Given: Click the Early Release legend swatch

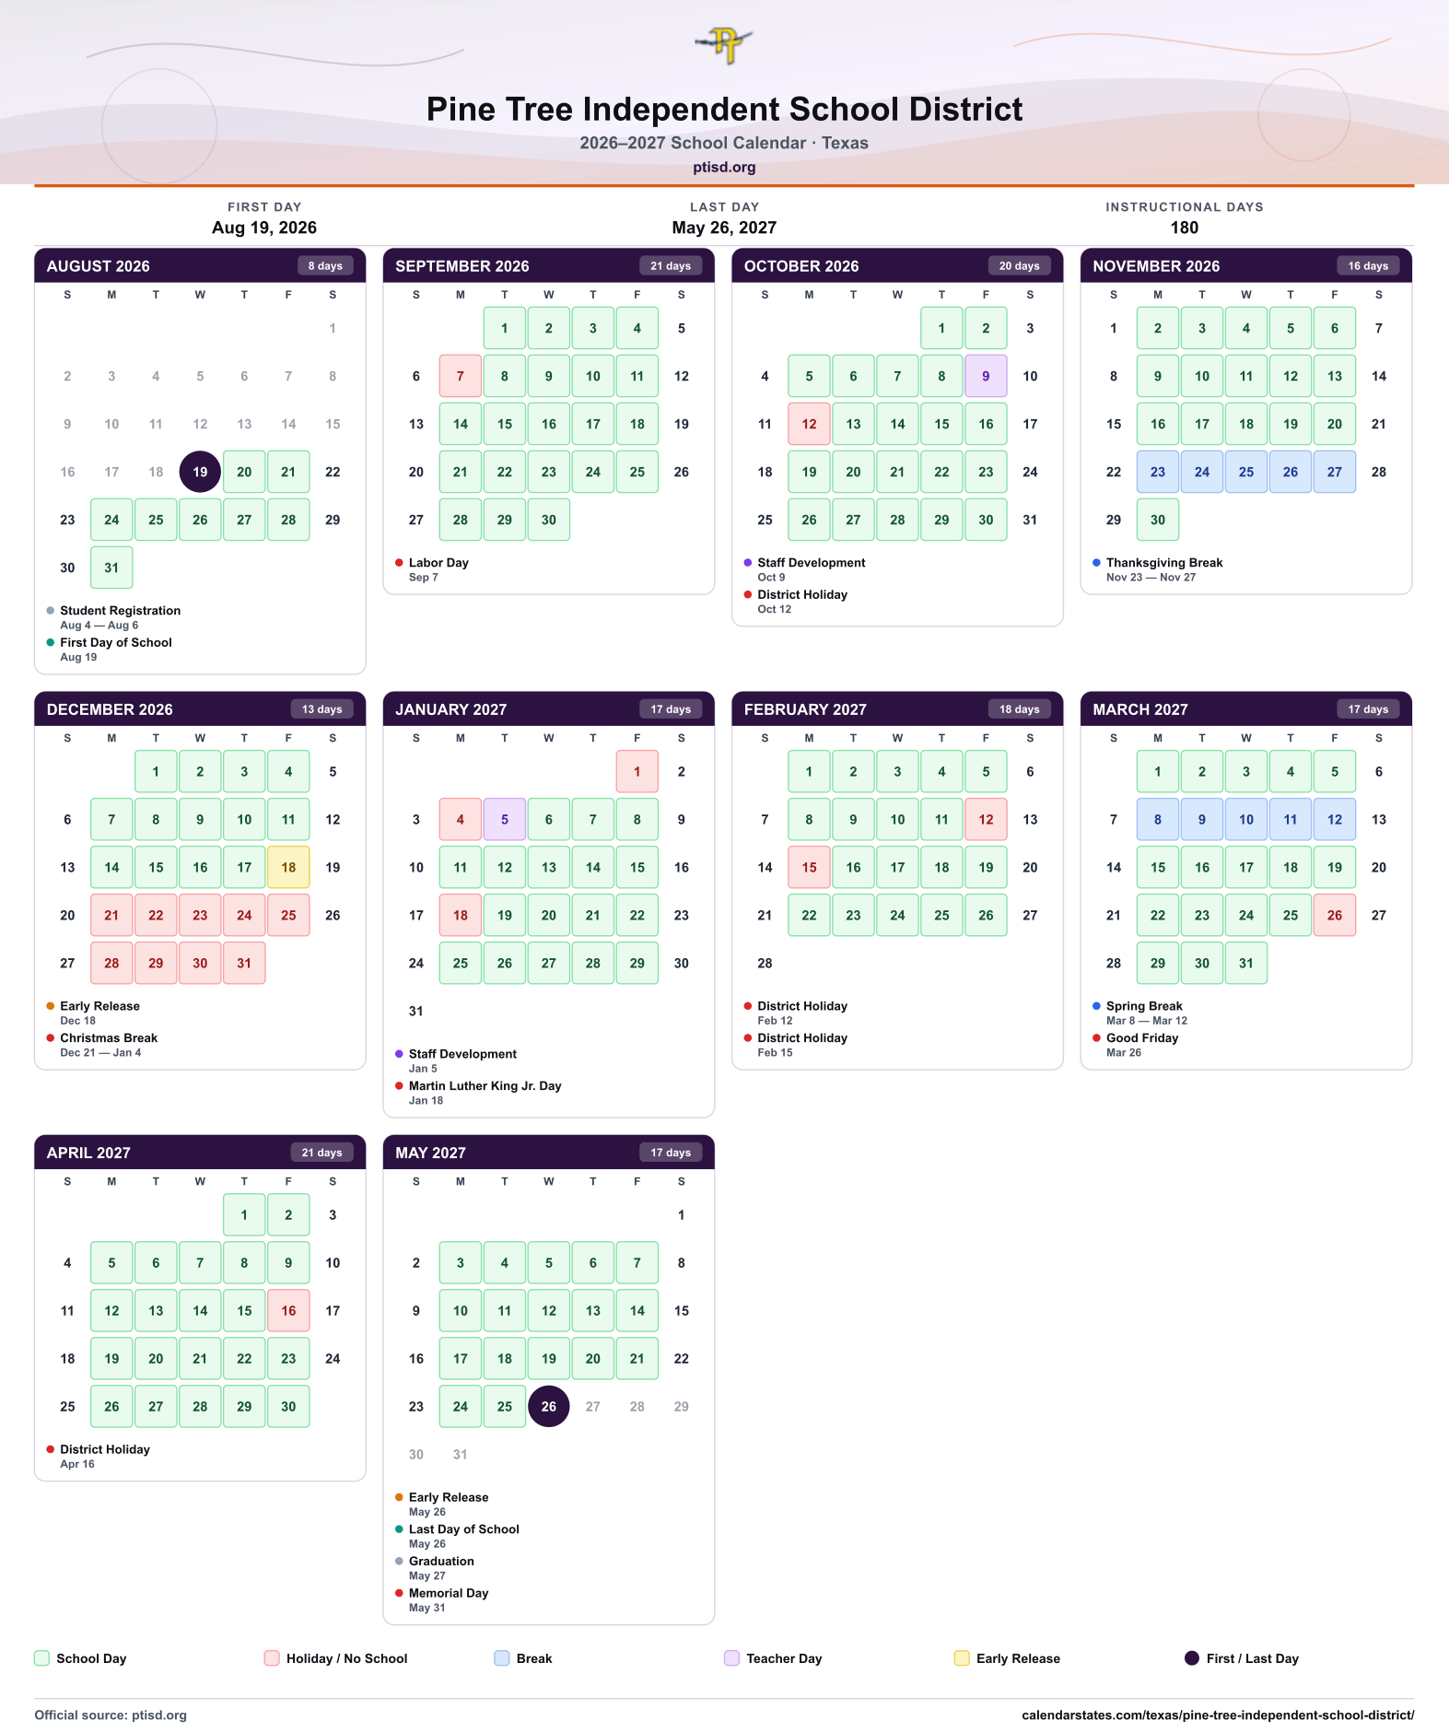Looking at the screenshot, I should [962, 1658].
